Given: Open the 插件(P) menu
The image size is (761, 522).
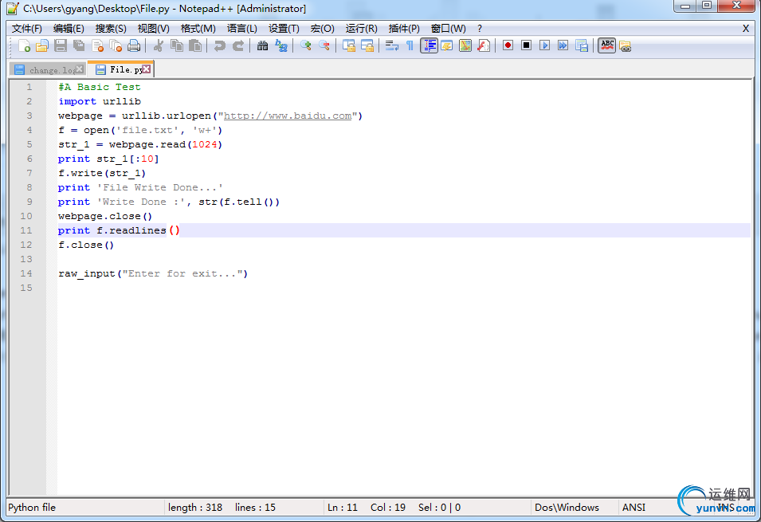Looking at the screenshot, I should coord(404,29).
